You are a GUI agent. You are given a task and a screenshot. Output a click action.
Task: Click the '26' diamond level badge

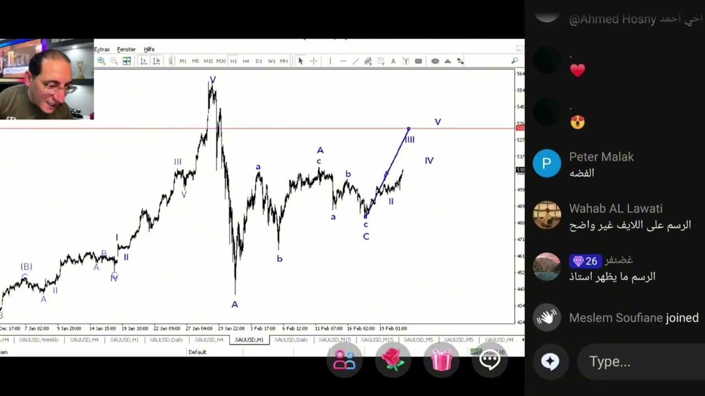(584, 261)
